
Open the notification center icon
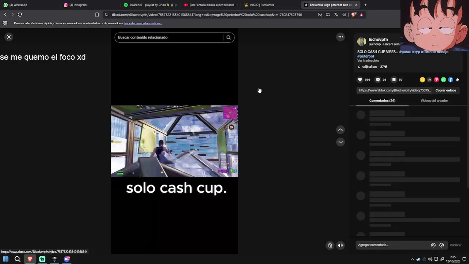tap(464, 259)
